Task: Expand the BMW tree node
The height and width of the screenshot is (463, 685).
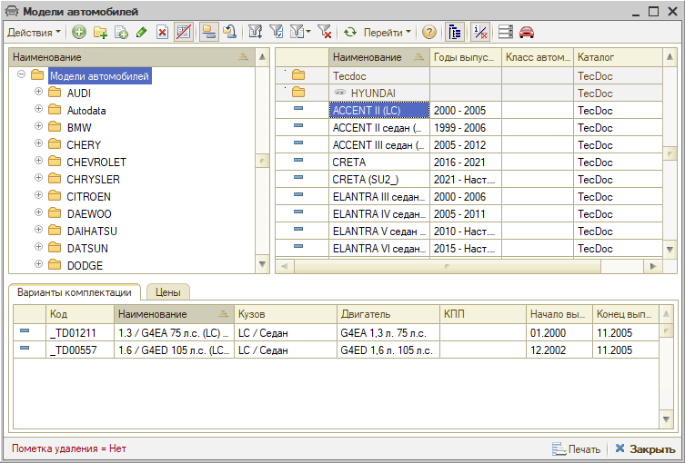Action: click(38, 127)
